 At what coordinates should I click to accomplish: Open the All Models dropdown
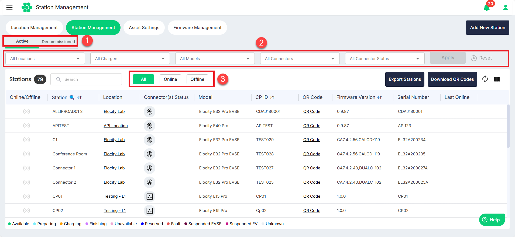(x=215, y=58)
